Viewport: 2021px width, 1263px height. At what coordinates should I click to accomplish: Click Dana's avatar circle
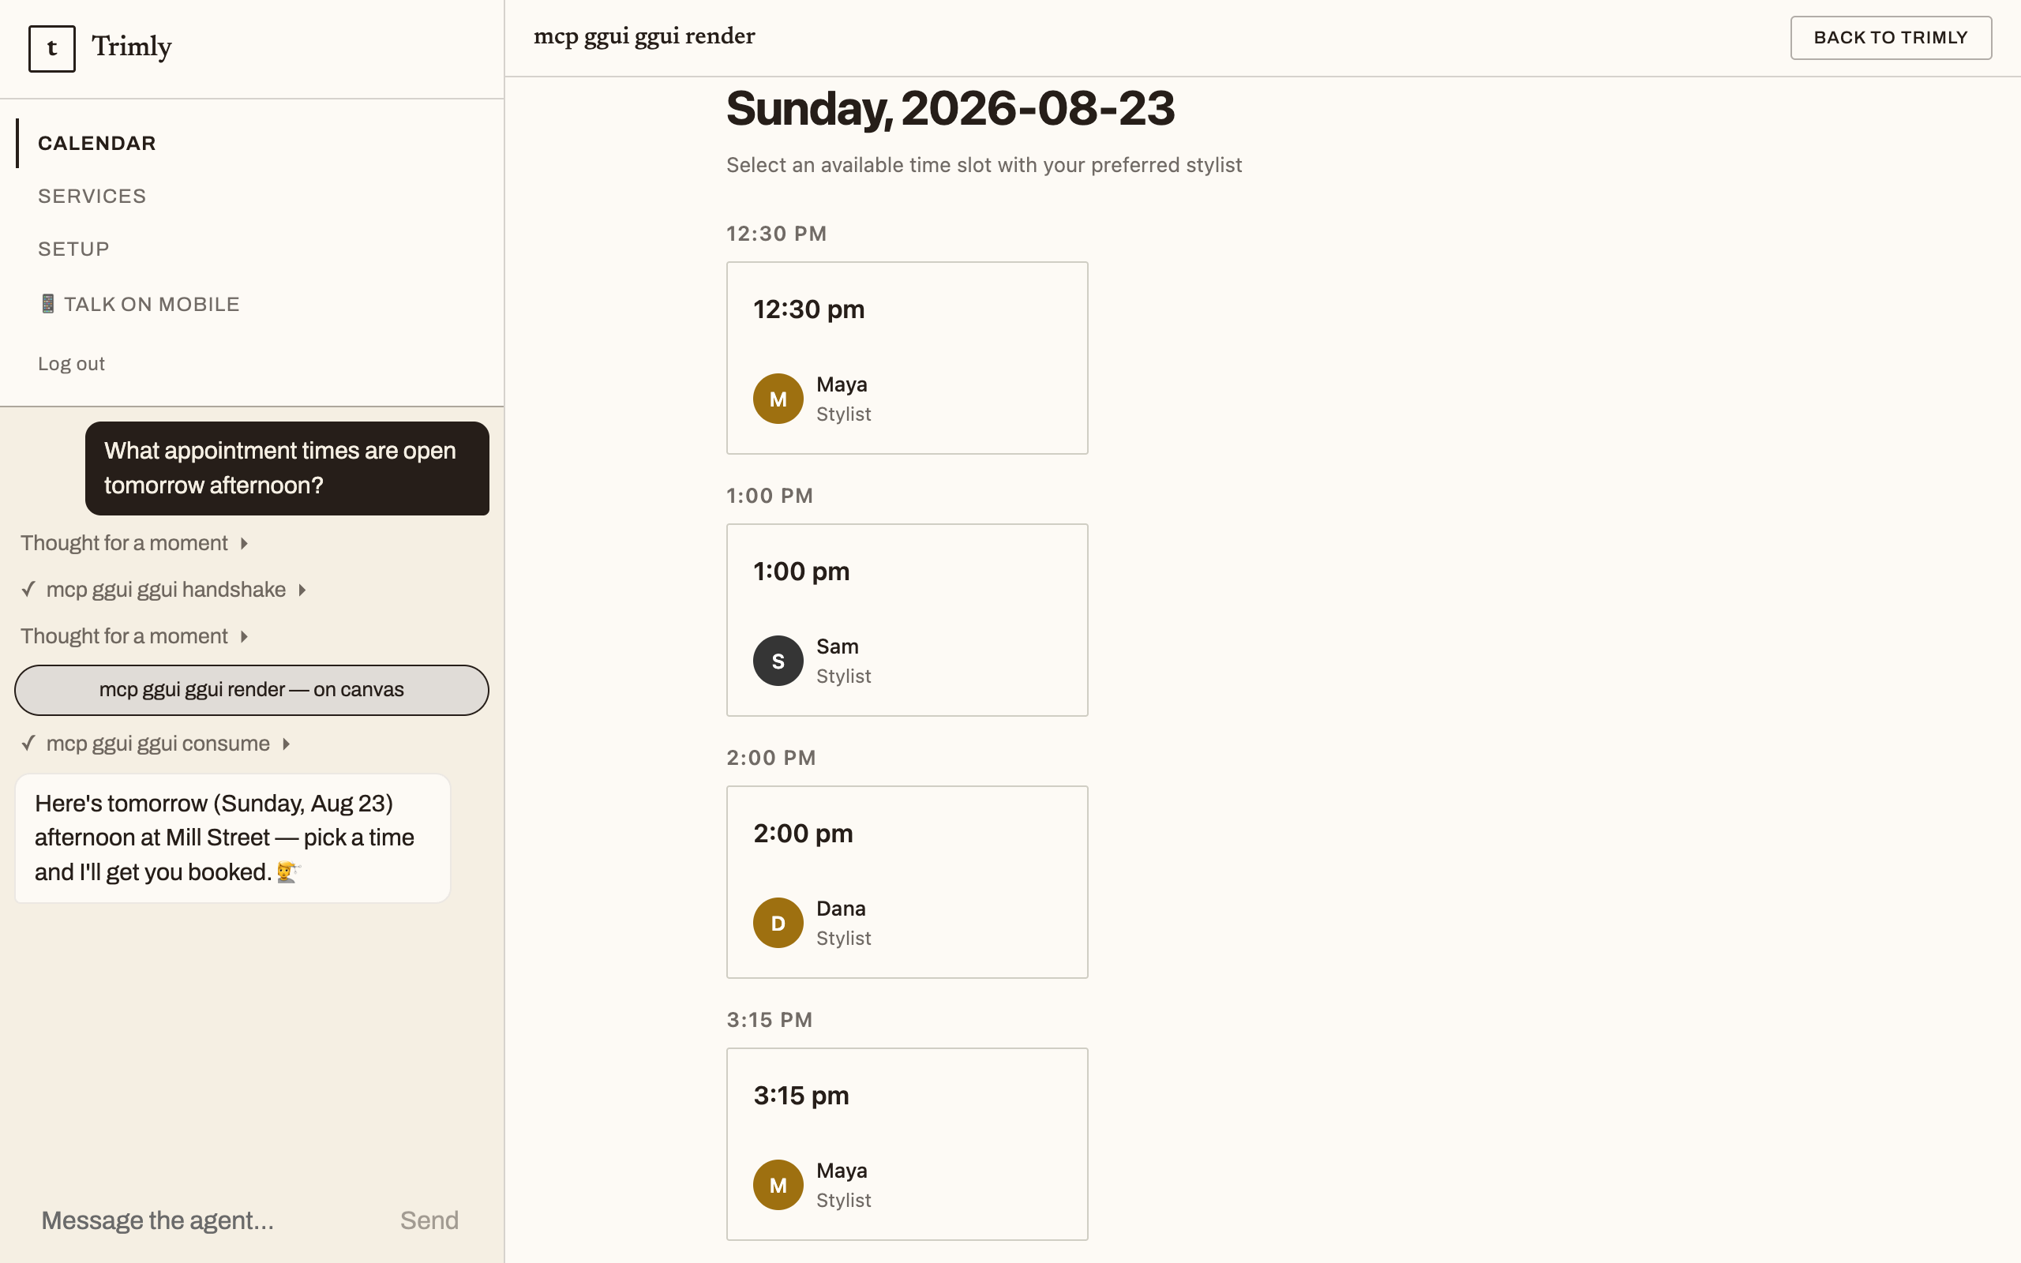point(778,923)
